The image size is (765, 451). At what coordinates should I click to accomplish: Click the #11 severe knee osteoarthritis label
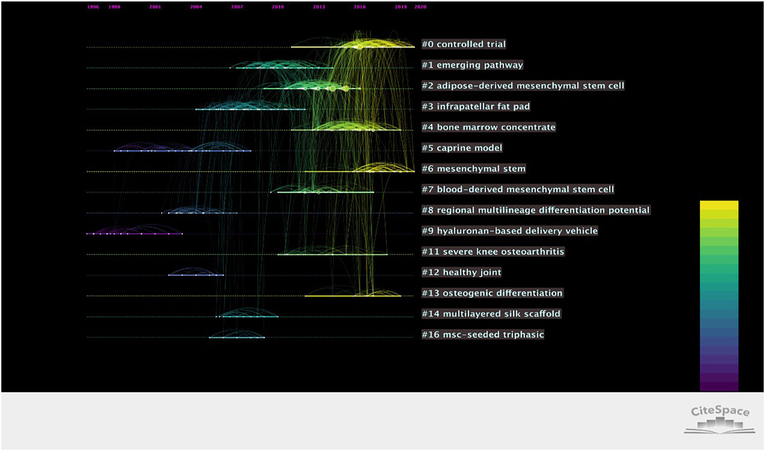493,252
